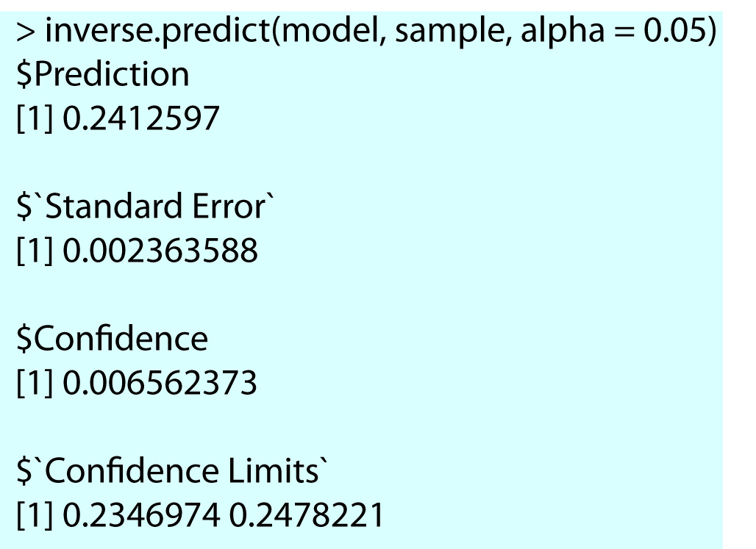The image size is (756, 549).
Task: Select the standard error value 0.002363588
Action: 160,251
